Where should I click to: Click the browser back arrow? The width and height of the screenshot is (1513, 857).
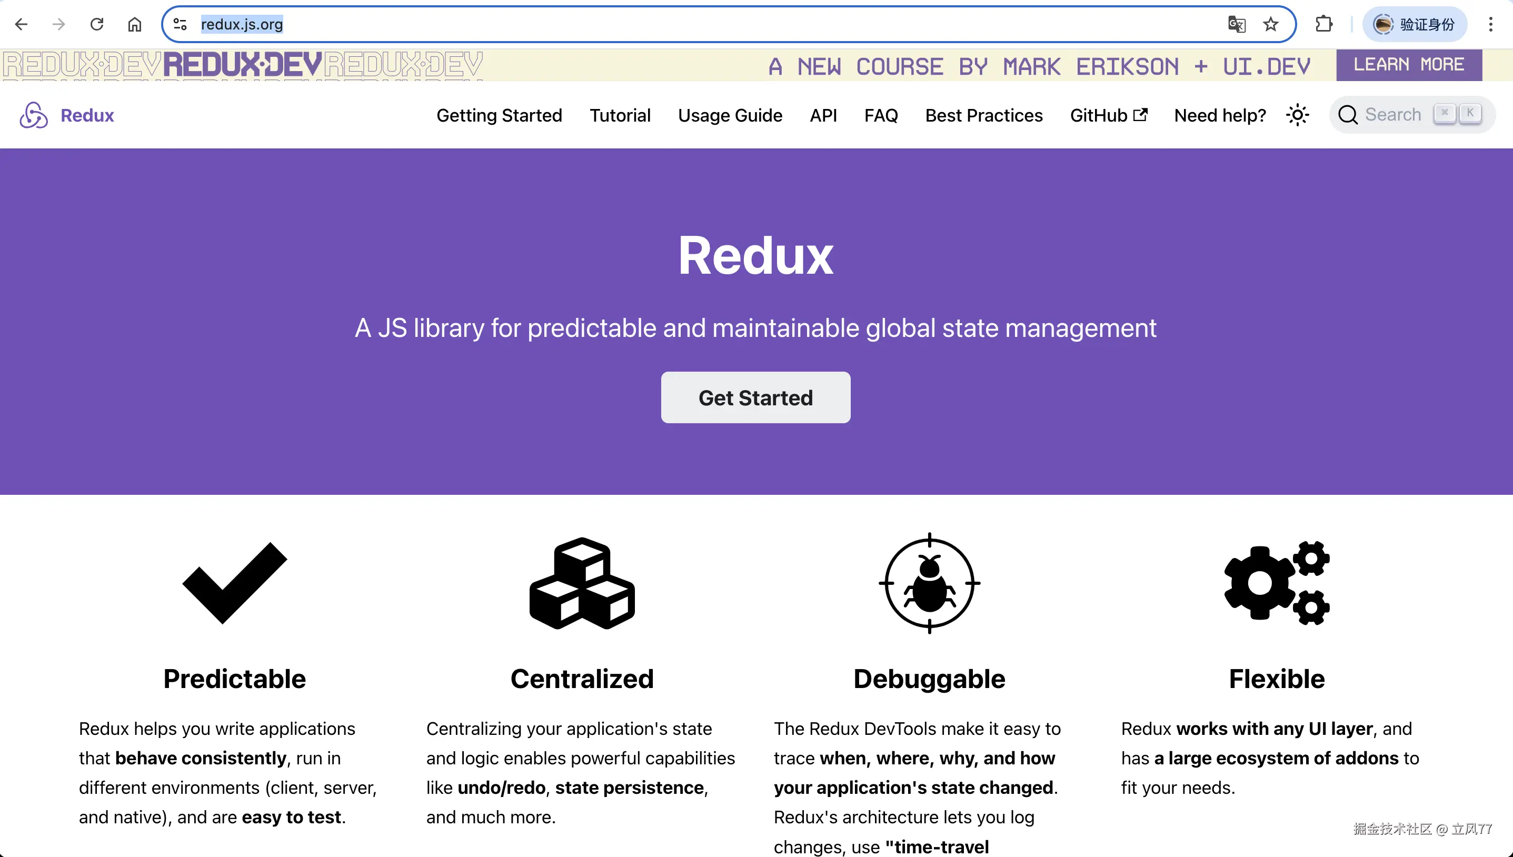click(21, 24)
